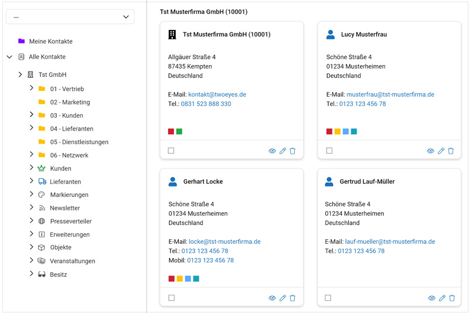Click the truck icon next to Lieferanten
This screenshot has height=313, width=469.
point(42,182)
